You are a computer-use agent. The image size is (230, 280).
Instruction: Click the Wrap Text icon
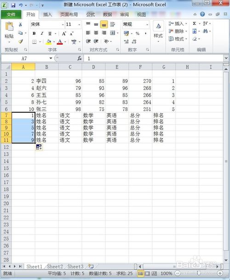112,24
